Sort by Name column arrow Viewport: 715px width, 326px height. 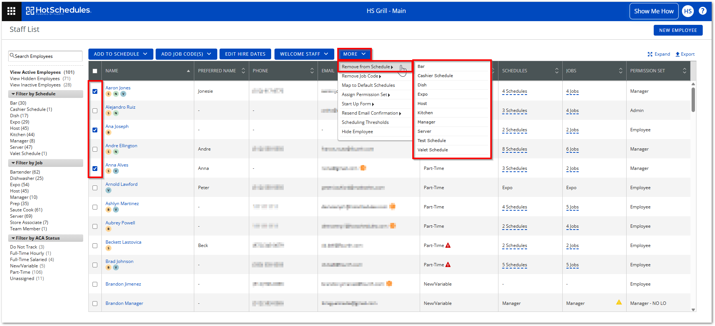(x=188, y=71)
